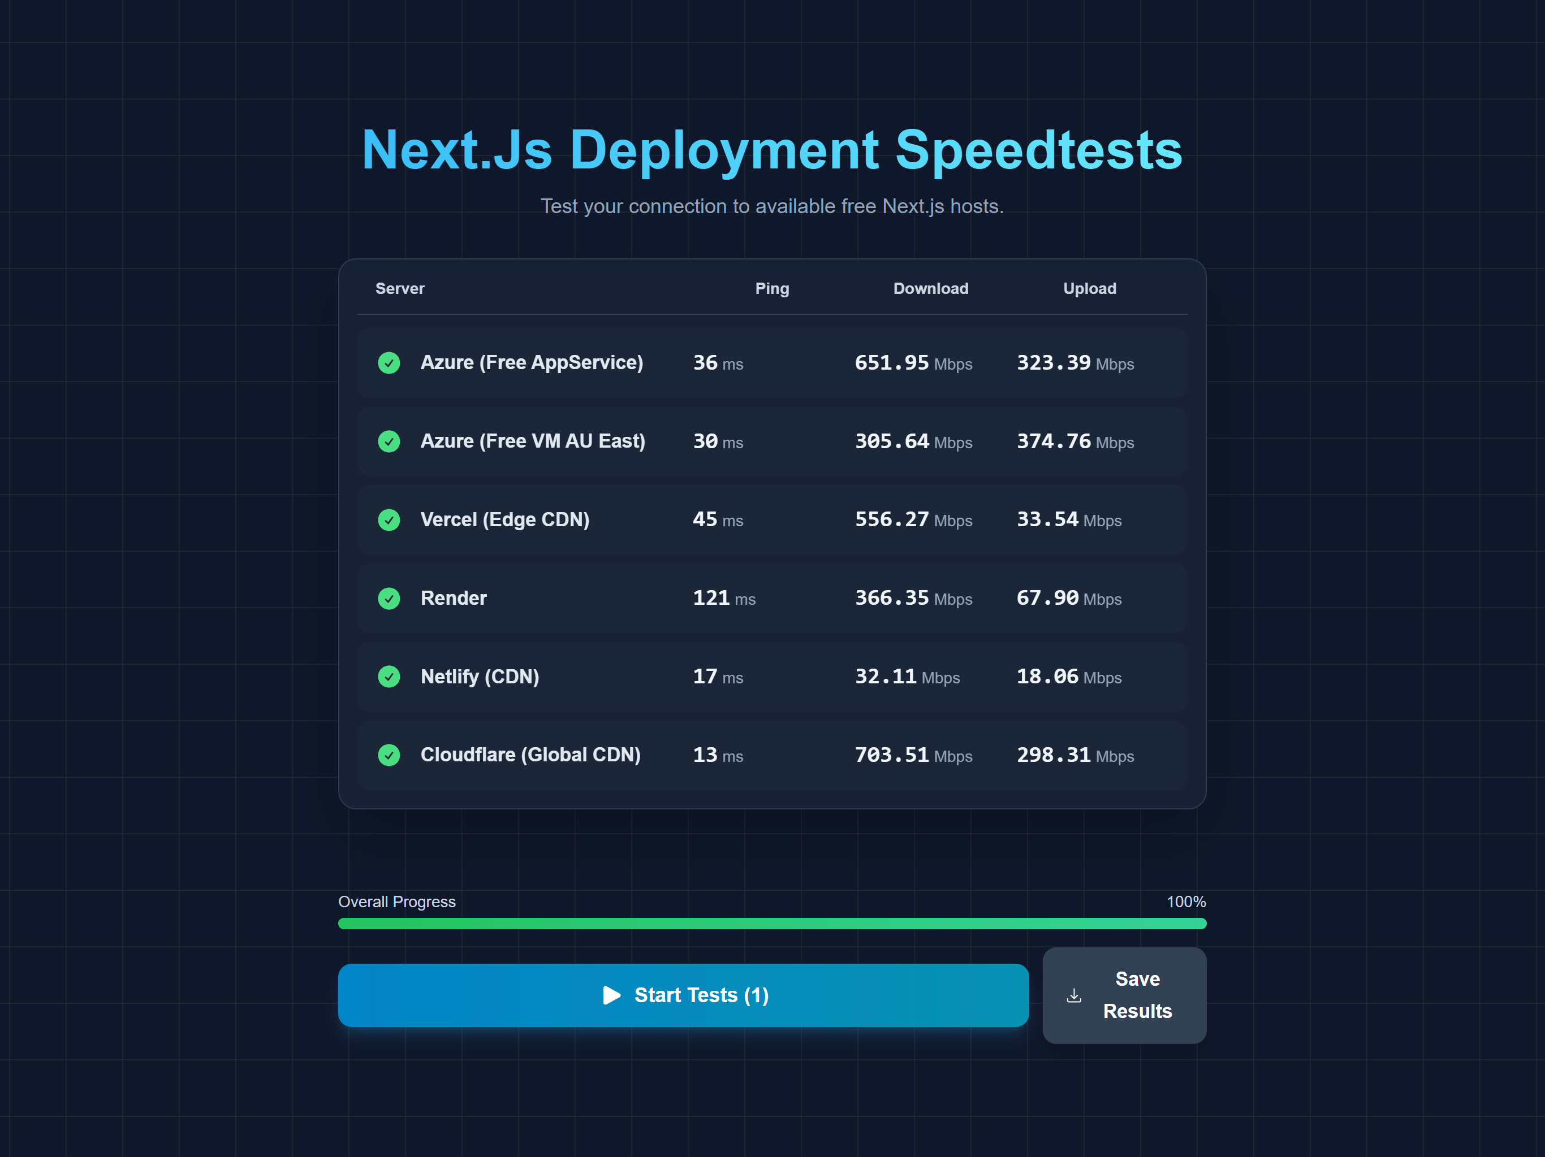Screen dimensions: 1545x1157
Task: Click the 17 ms ping value
Action: [718, 677]
